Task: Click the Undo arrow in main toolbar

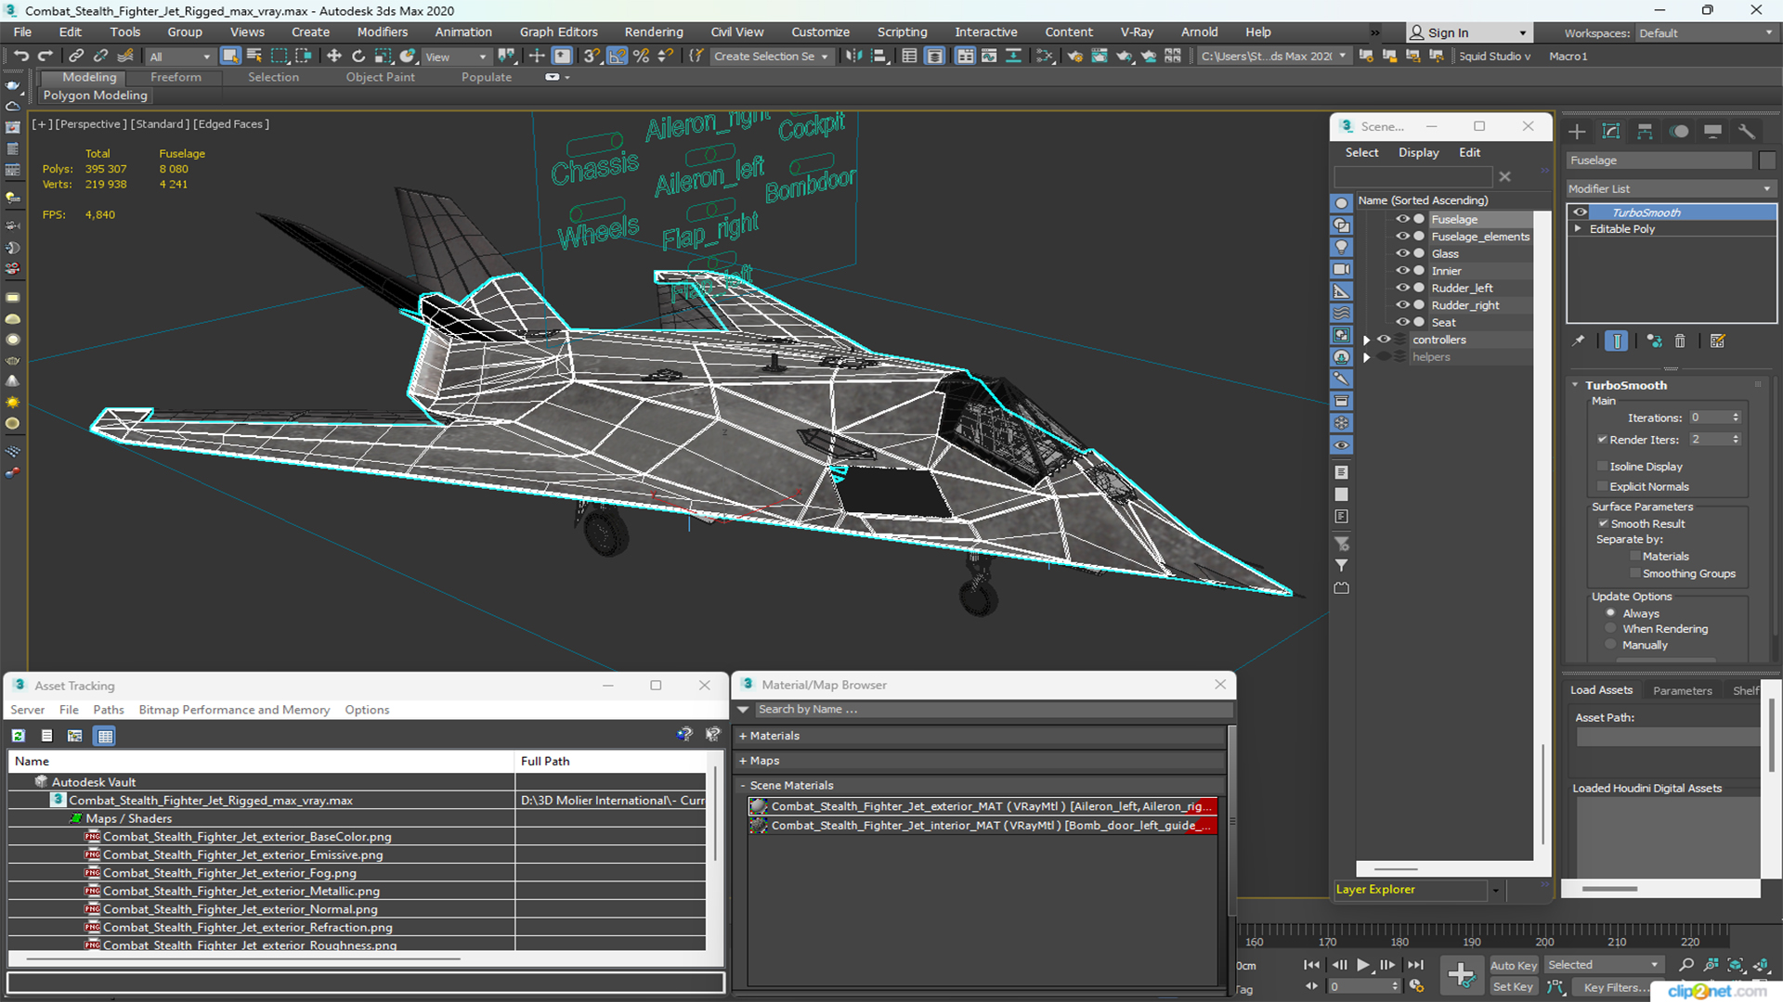Action: point(20,57)
